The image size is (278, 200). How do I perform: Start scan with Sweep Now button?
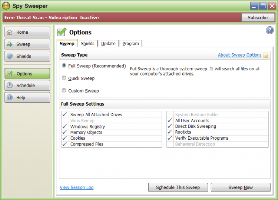click(241, 187)
